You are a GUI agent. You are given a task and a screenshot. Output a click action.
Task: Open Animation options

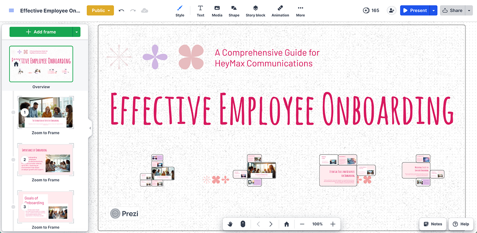pos(280,10)
